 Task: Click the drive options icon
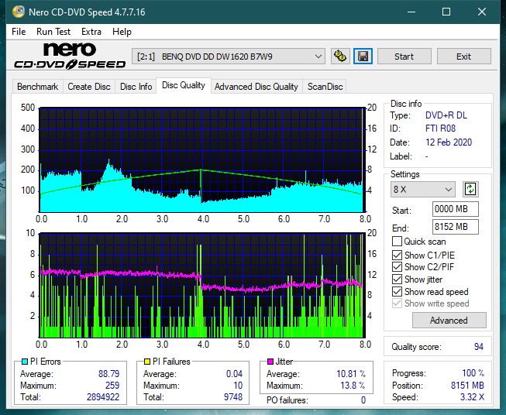tap(340, 57)
